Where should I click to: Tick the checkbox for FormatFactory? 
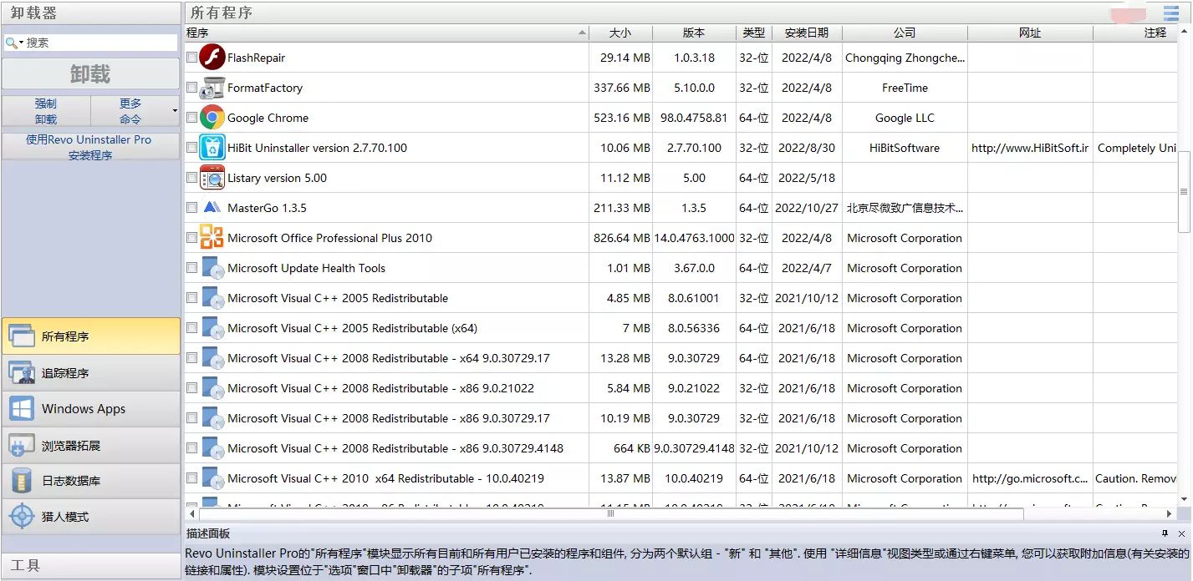[192, 88]
